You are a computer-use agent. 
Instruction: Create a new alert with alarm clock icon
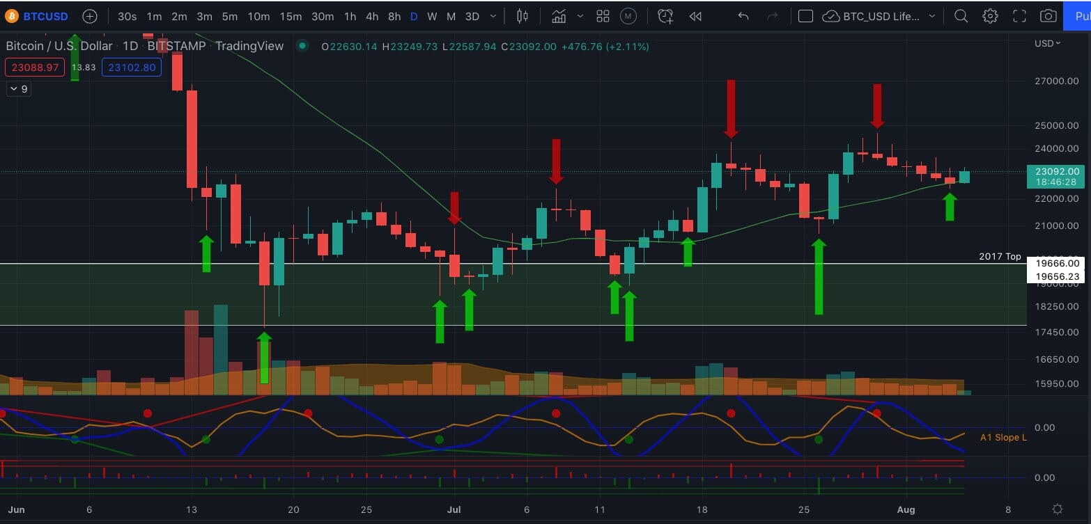click(666, 16)
